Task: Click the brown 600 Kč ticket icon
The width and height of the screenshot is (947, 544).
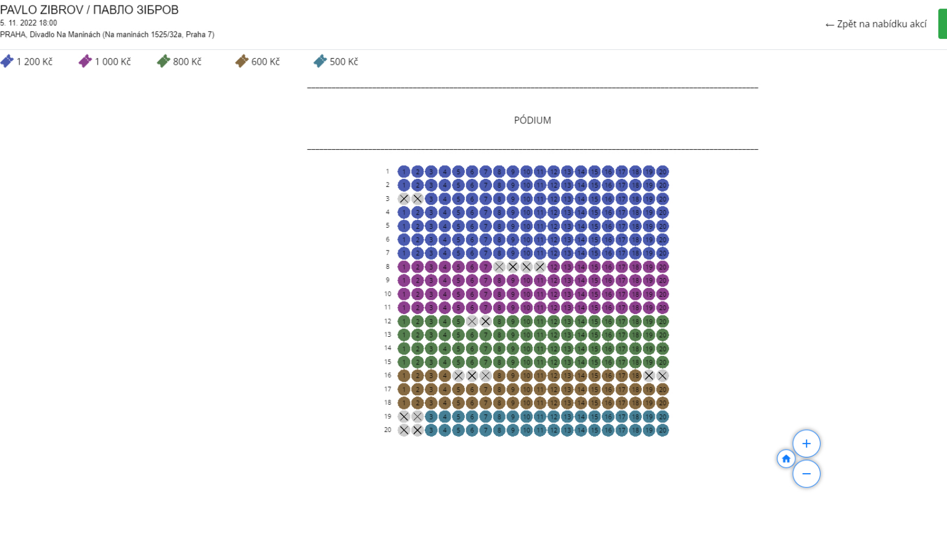Action: pos(242,61)
